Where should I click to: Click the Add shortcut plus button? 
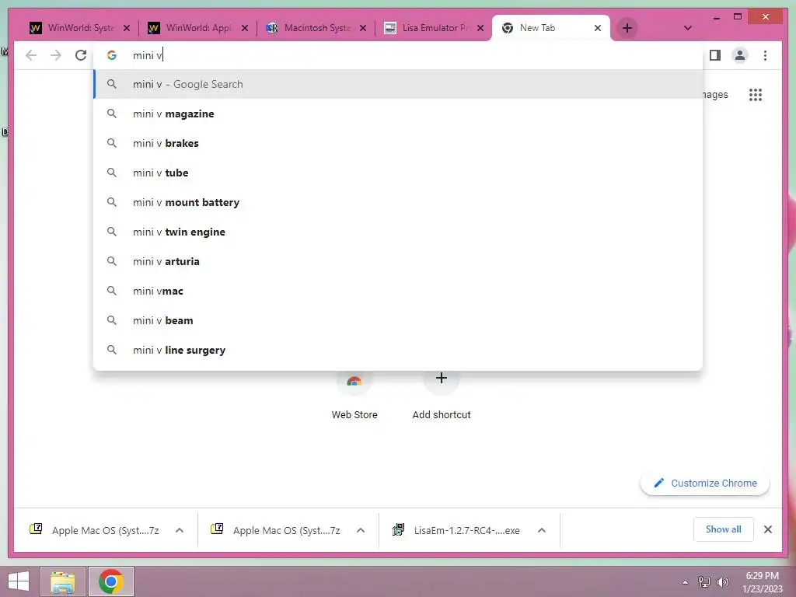pos(442,379)
